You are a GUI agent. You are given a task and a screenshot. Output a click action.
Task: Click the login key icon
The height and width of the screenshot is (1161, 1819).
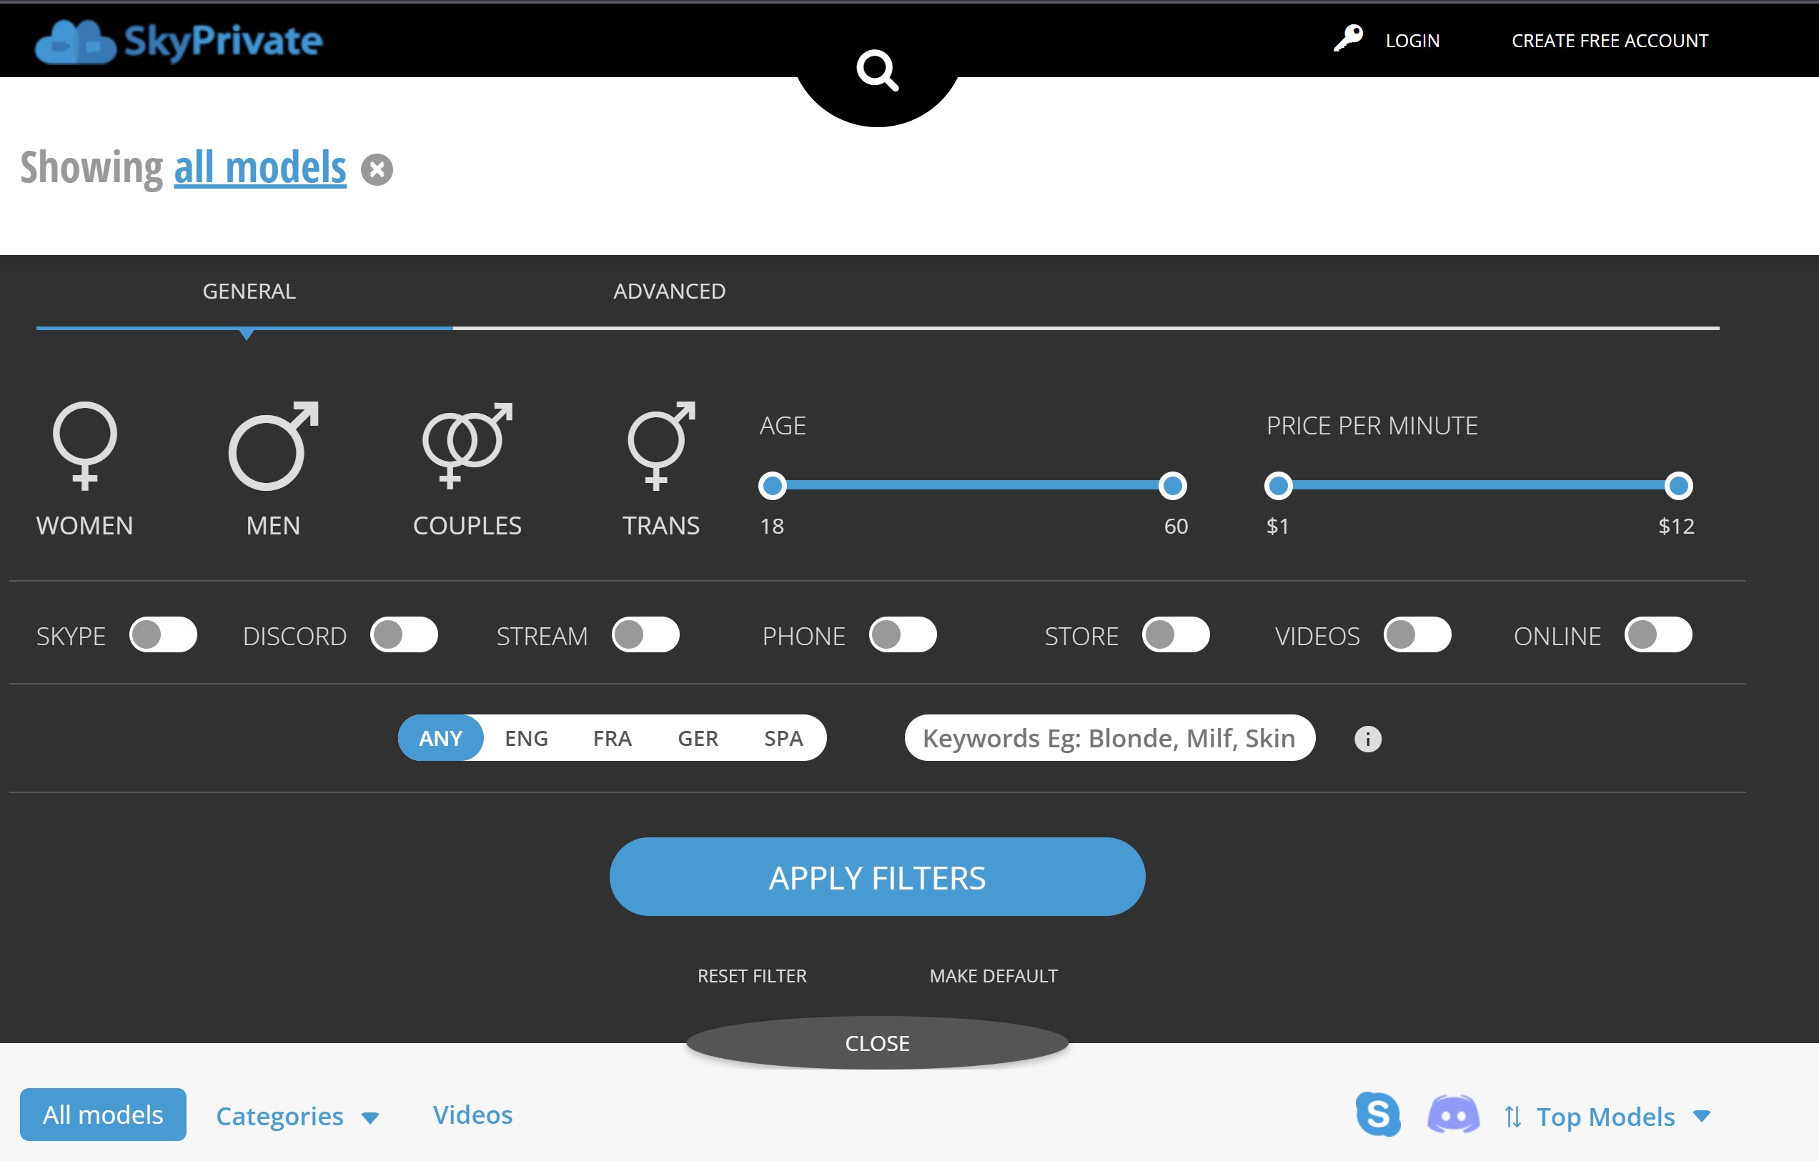point(1348,40)
